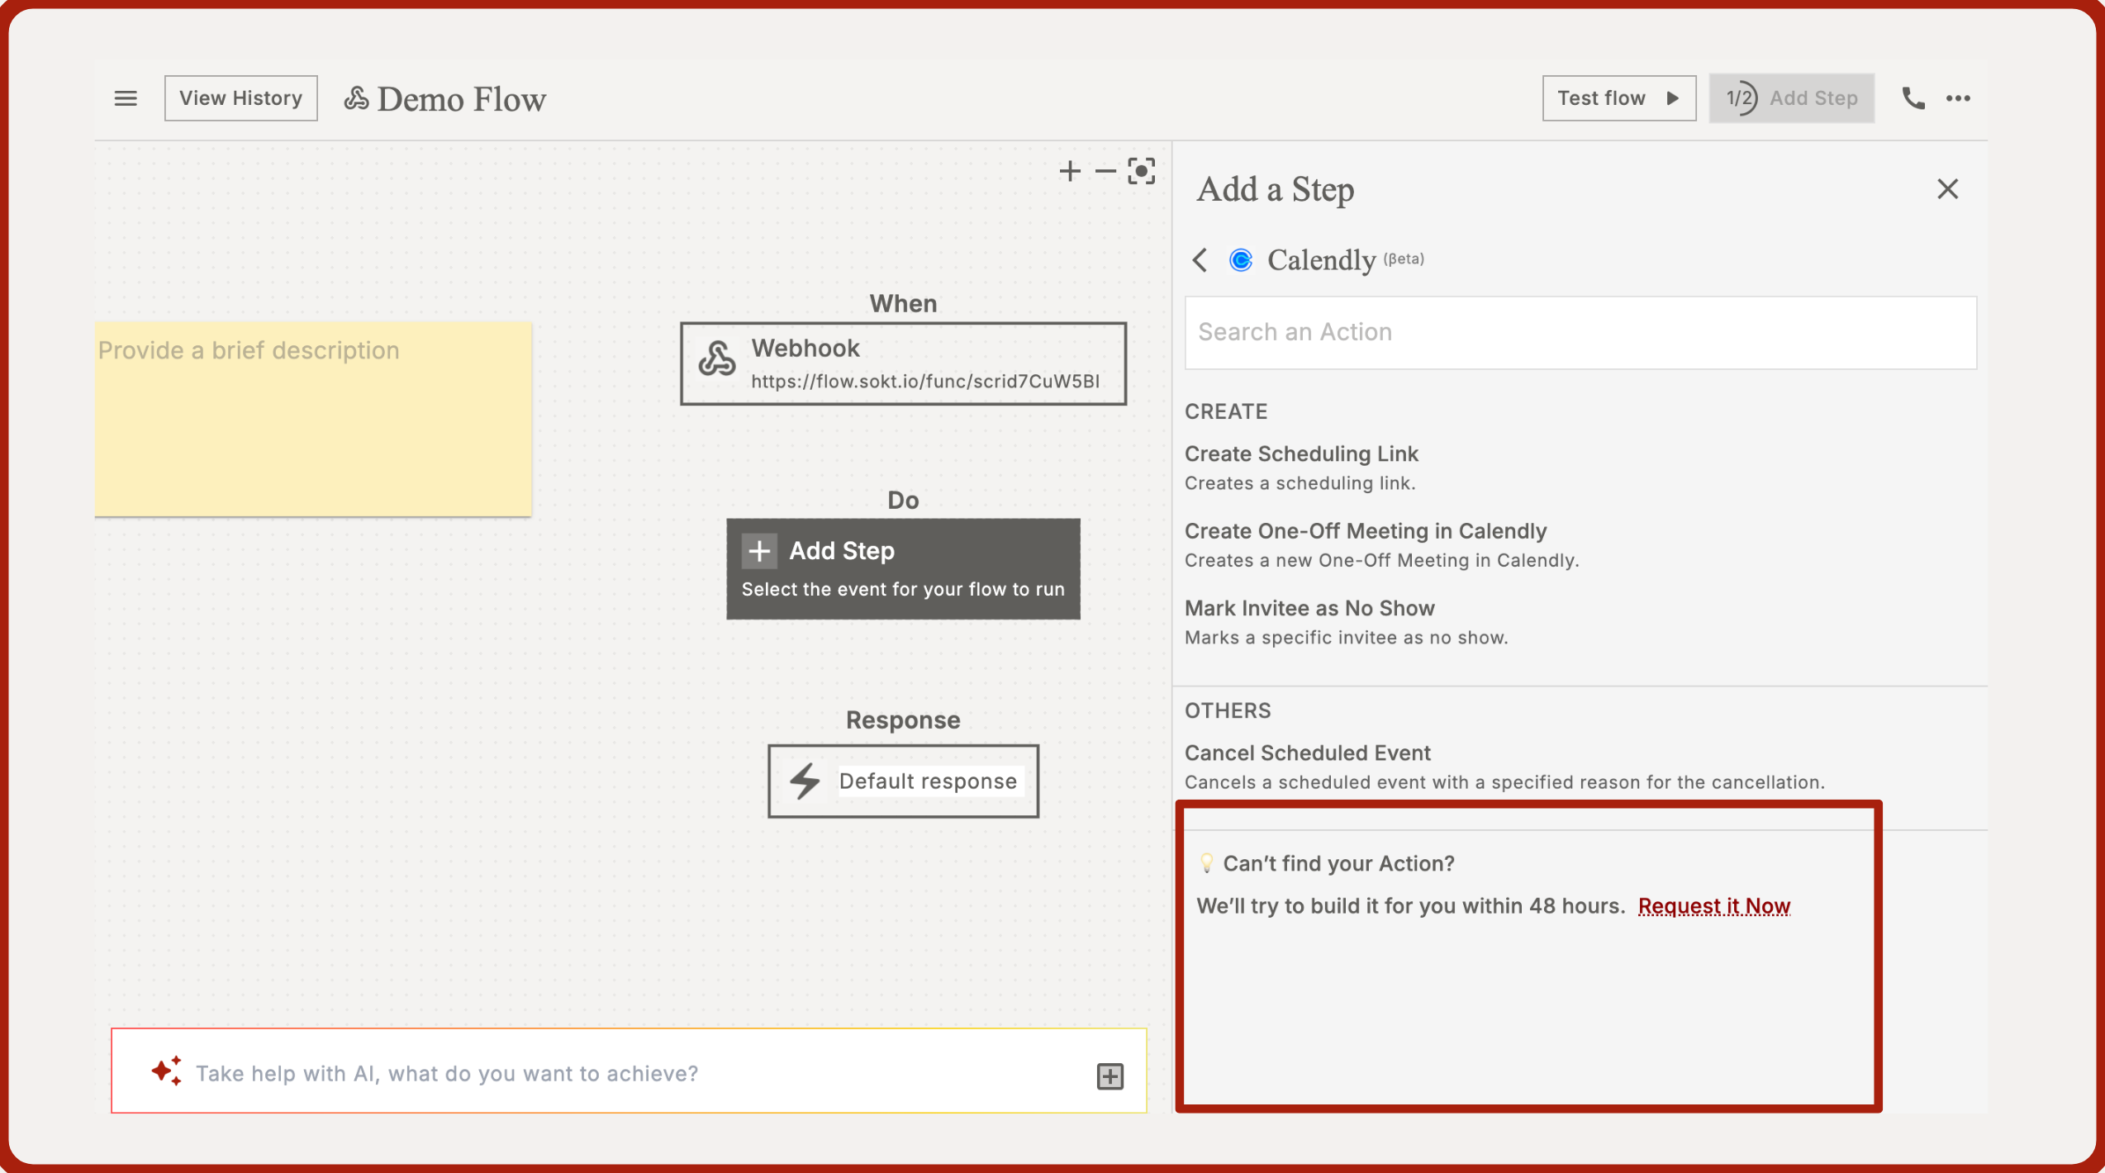Screen dimensions: 2105x1173
Task: Click the lightbulb icon near Can't find Action
Action: (x=1206, y=863)
